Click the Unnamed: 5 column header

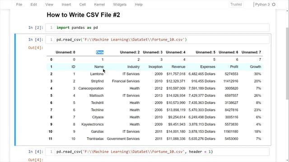point(205,52)
